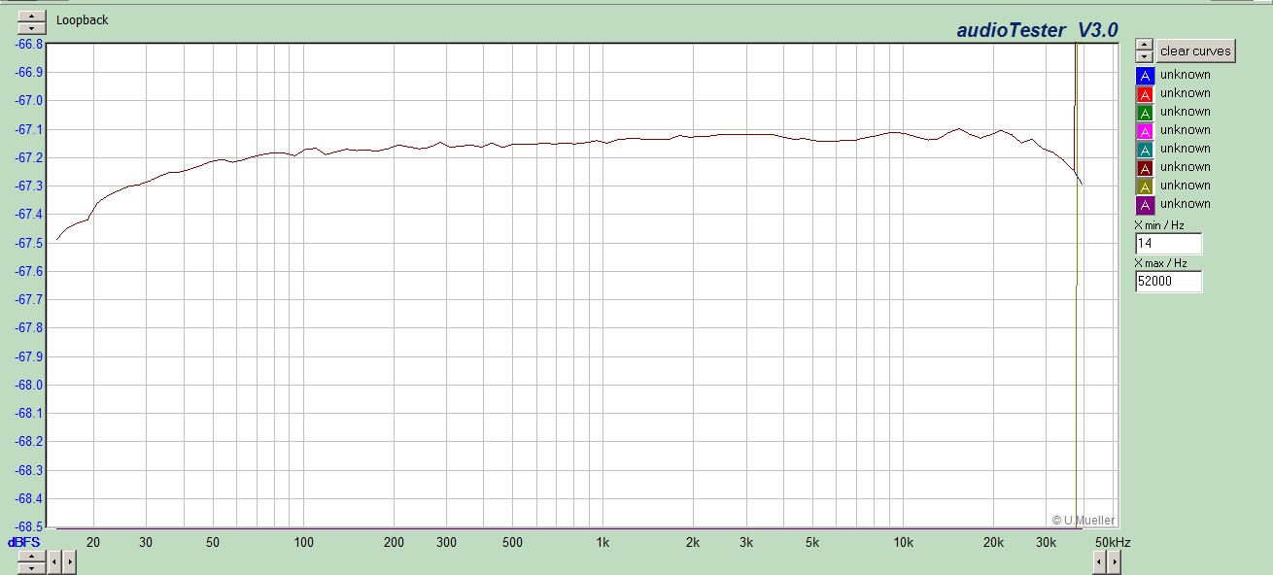Click the red curve A swatch
The height and width of the screenshot is (575, 1273).
(x=1145, y=94)
